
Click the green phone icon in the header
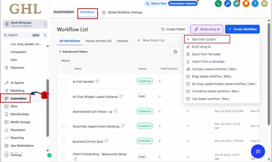point(218,4)
